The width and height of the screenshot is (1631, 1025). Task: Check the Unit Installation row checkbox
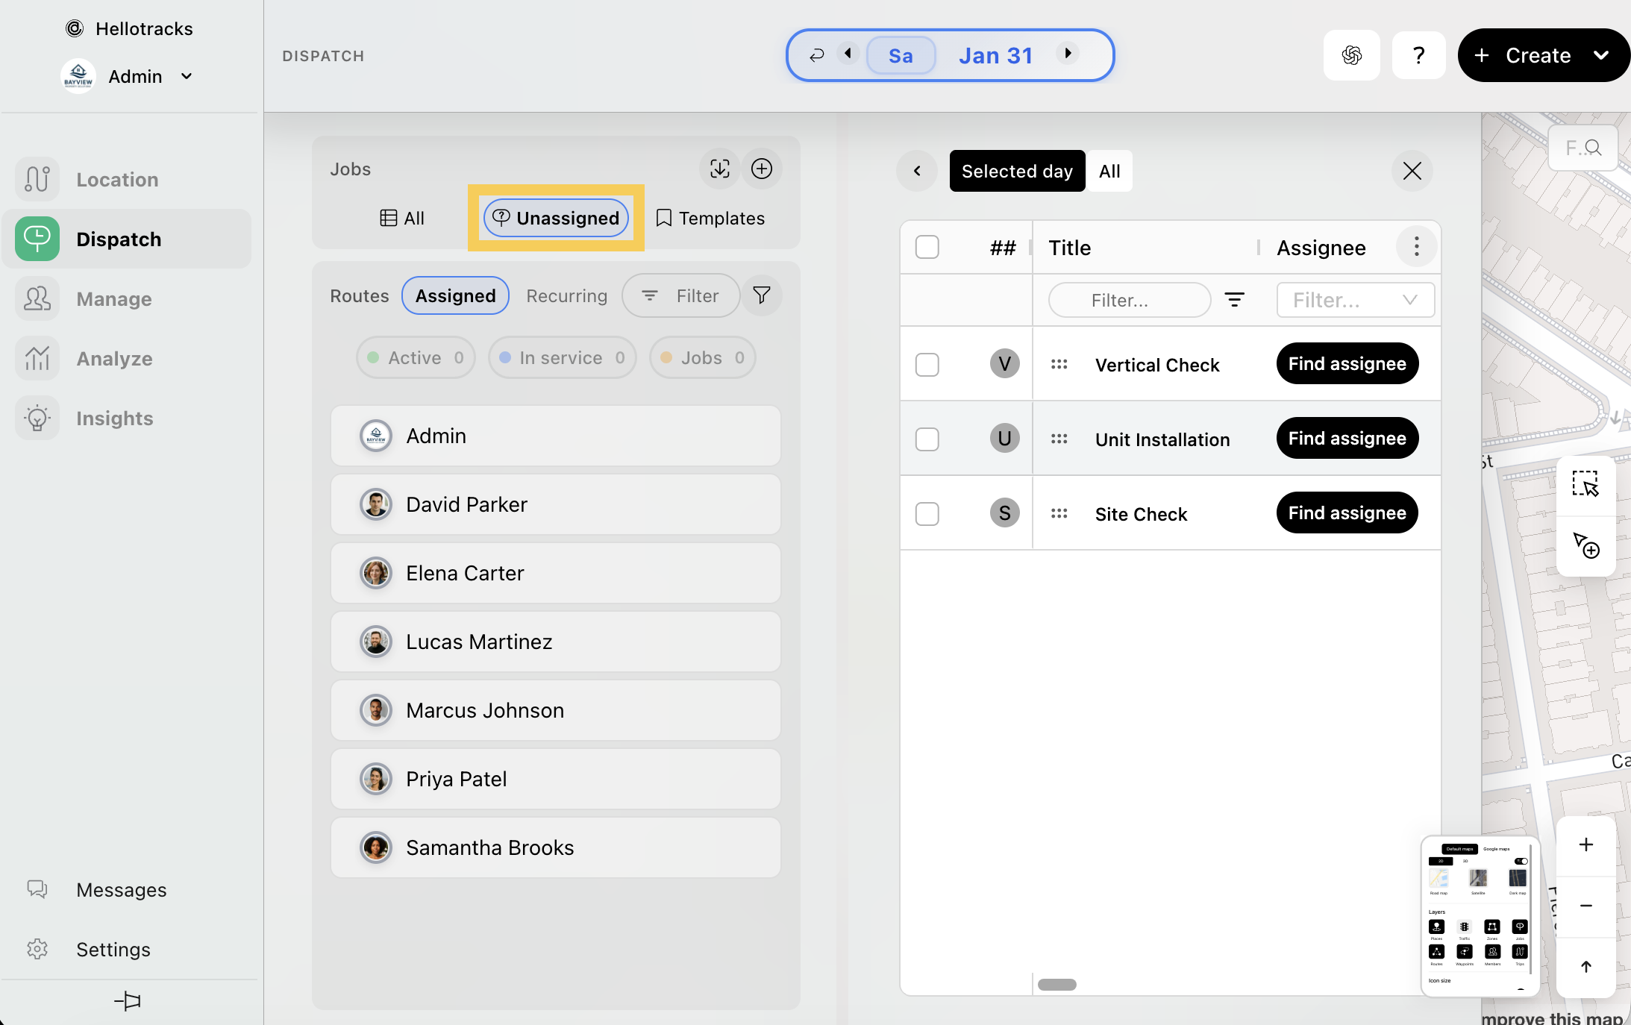(x=927, y=439)
